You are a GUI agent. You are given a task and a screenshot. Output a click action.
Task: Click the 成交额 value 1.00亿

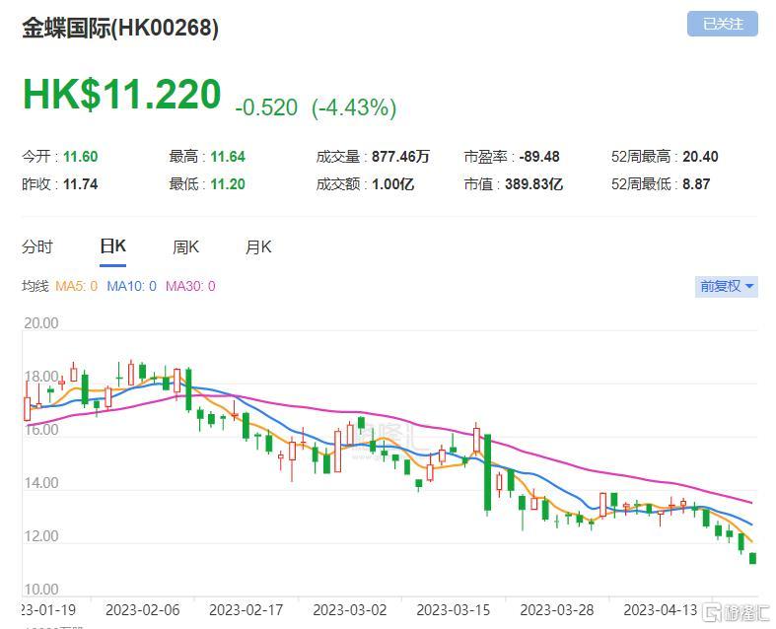[392, 184]
